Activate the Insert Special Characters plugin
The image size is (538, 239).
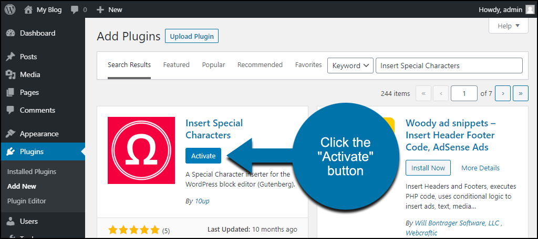(x=203, y=156)
